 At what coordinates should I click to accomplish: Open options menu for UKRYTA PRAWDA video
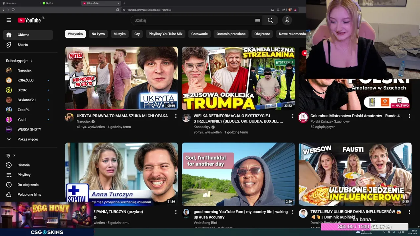[176, 116]
